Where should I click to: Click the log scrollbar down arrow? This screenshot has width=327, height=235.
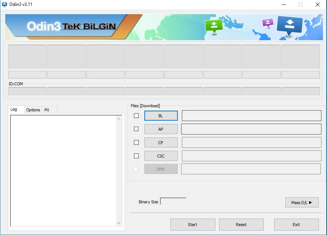coord(119,223)
